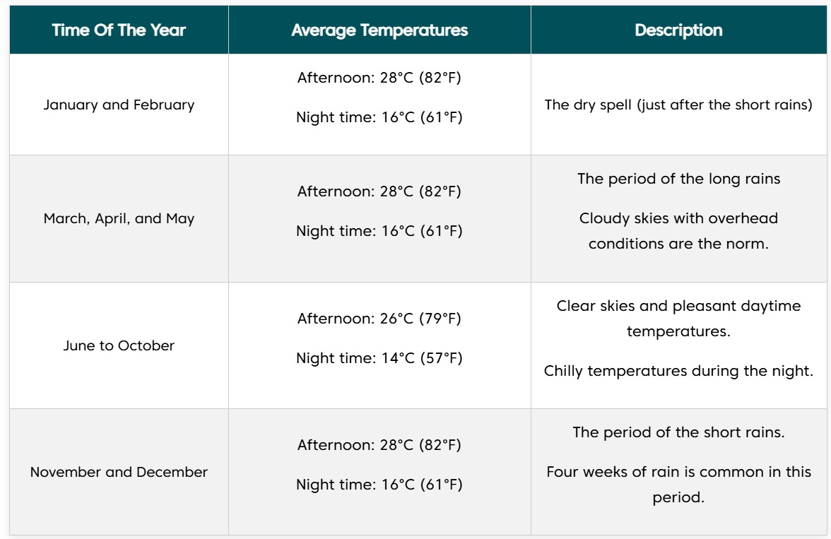Click the "Afternoon: 26°C (79°F)" text

pos(379,319)
